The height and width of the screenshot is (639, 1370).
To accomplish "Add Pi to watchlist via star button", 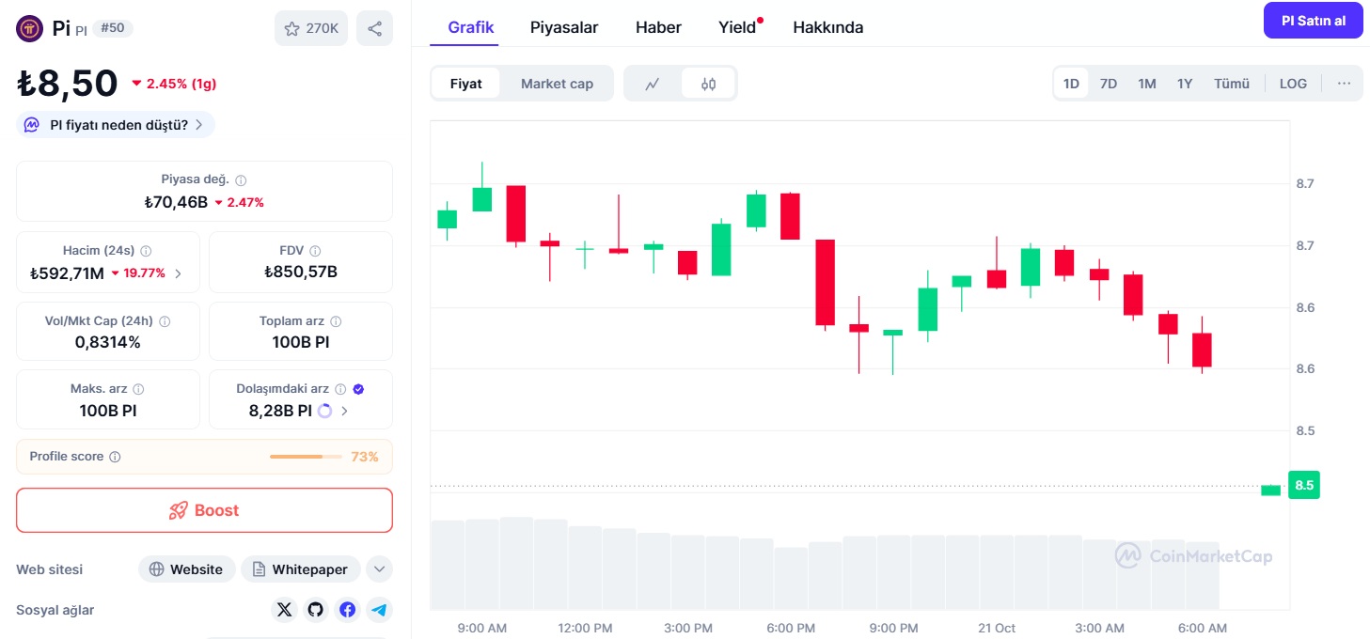I will (311, 28).
